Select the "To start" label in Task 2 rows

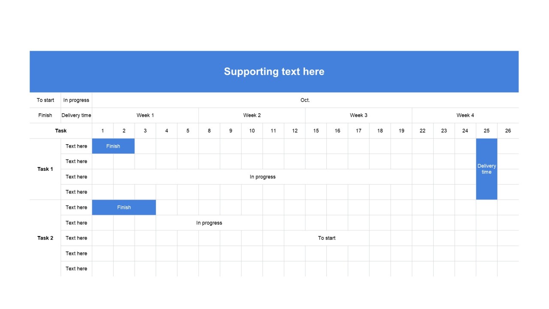click(x=327, y=238)
